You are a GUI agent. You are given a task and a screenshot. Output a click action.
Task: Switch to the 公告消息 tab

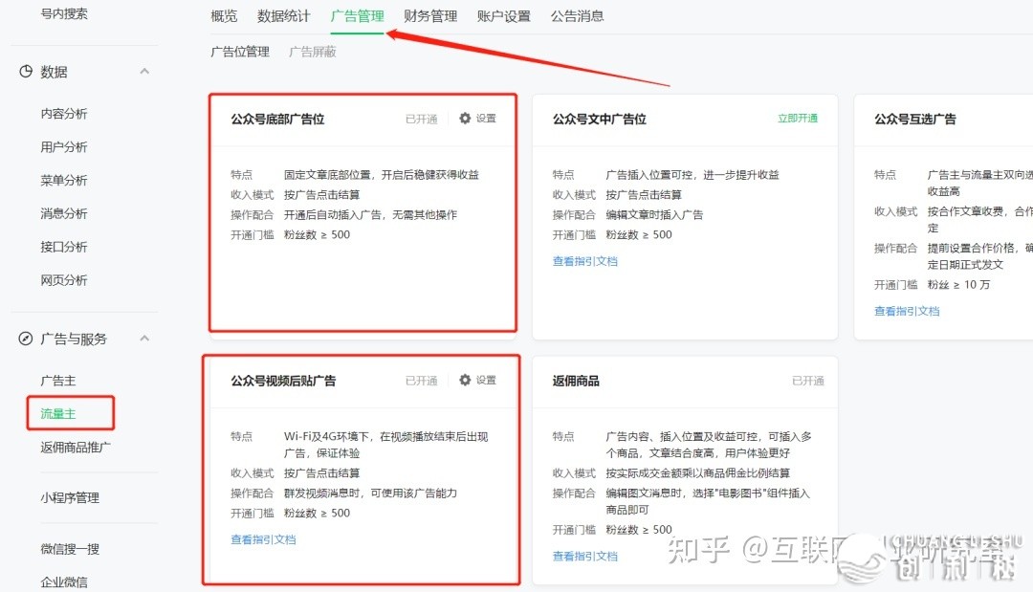point(577,16)
